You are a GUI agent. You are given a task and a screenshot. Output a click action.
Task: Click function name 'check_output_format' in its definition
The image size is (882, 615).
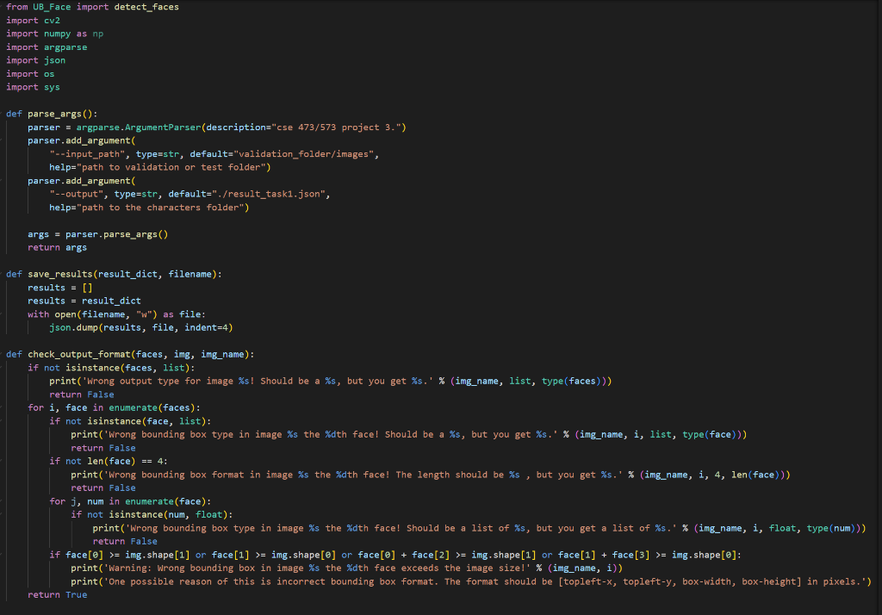79,355
